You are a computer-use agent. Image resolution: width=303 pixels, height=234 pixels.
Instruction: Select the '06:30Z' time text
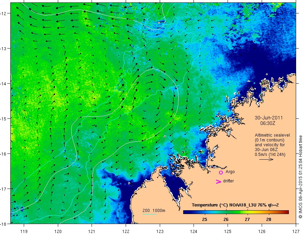click(268, 123)
